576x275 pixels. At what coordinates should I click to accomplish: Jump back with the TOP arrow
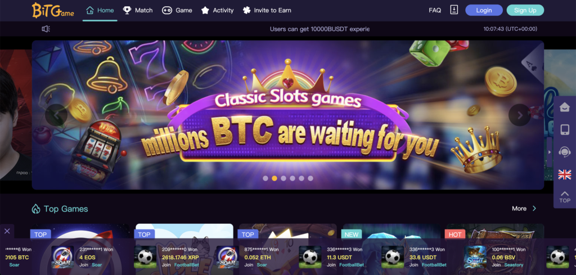565,197
